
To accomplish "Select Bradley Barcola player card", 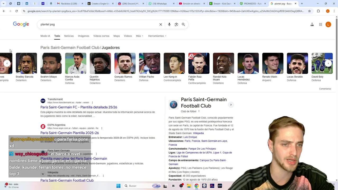I will (26, 67).
